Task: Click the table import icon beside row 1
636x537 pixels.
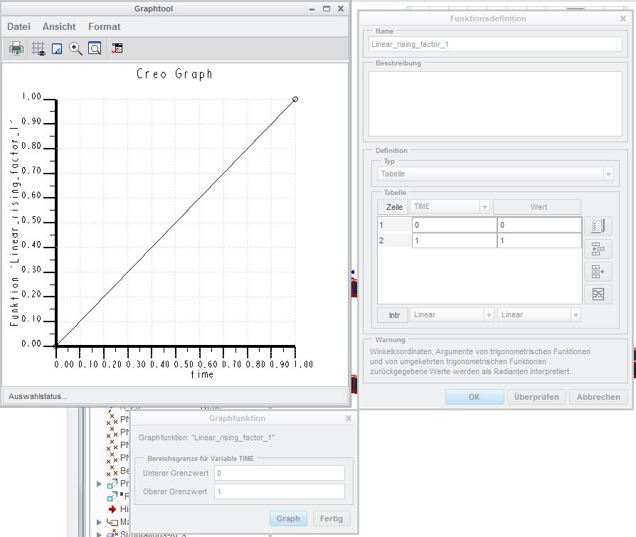Action: click(x=598, y=226)
